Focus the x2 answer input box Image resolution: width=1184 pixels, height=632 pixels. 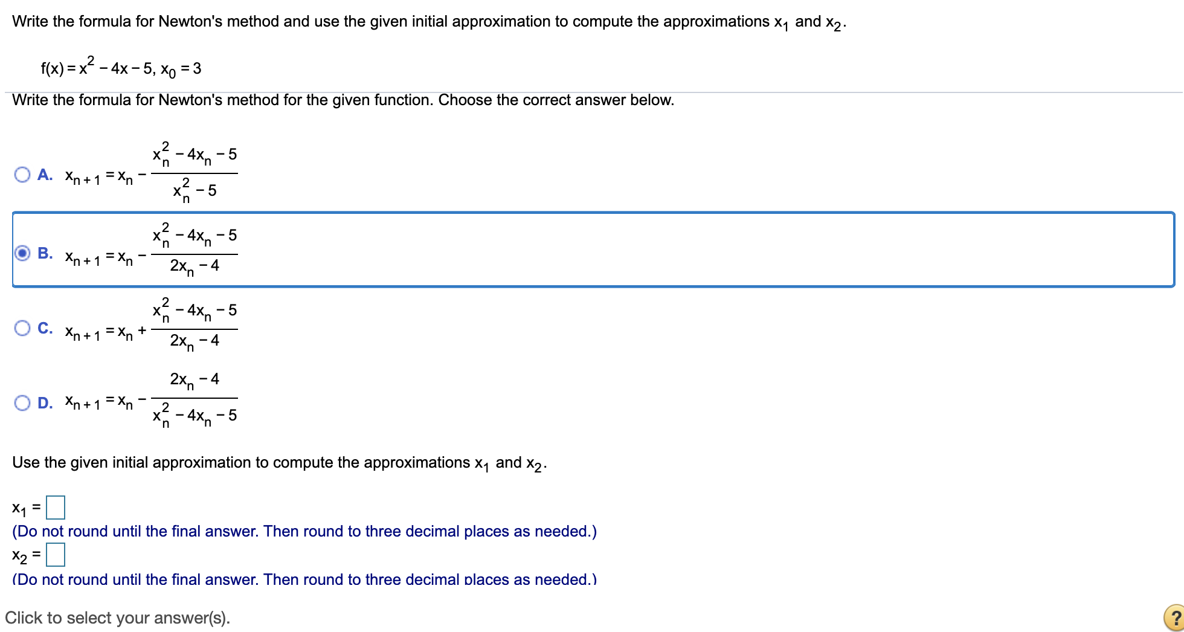coord(56,554)
